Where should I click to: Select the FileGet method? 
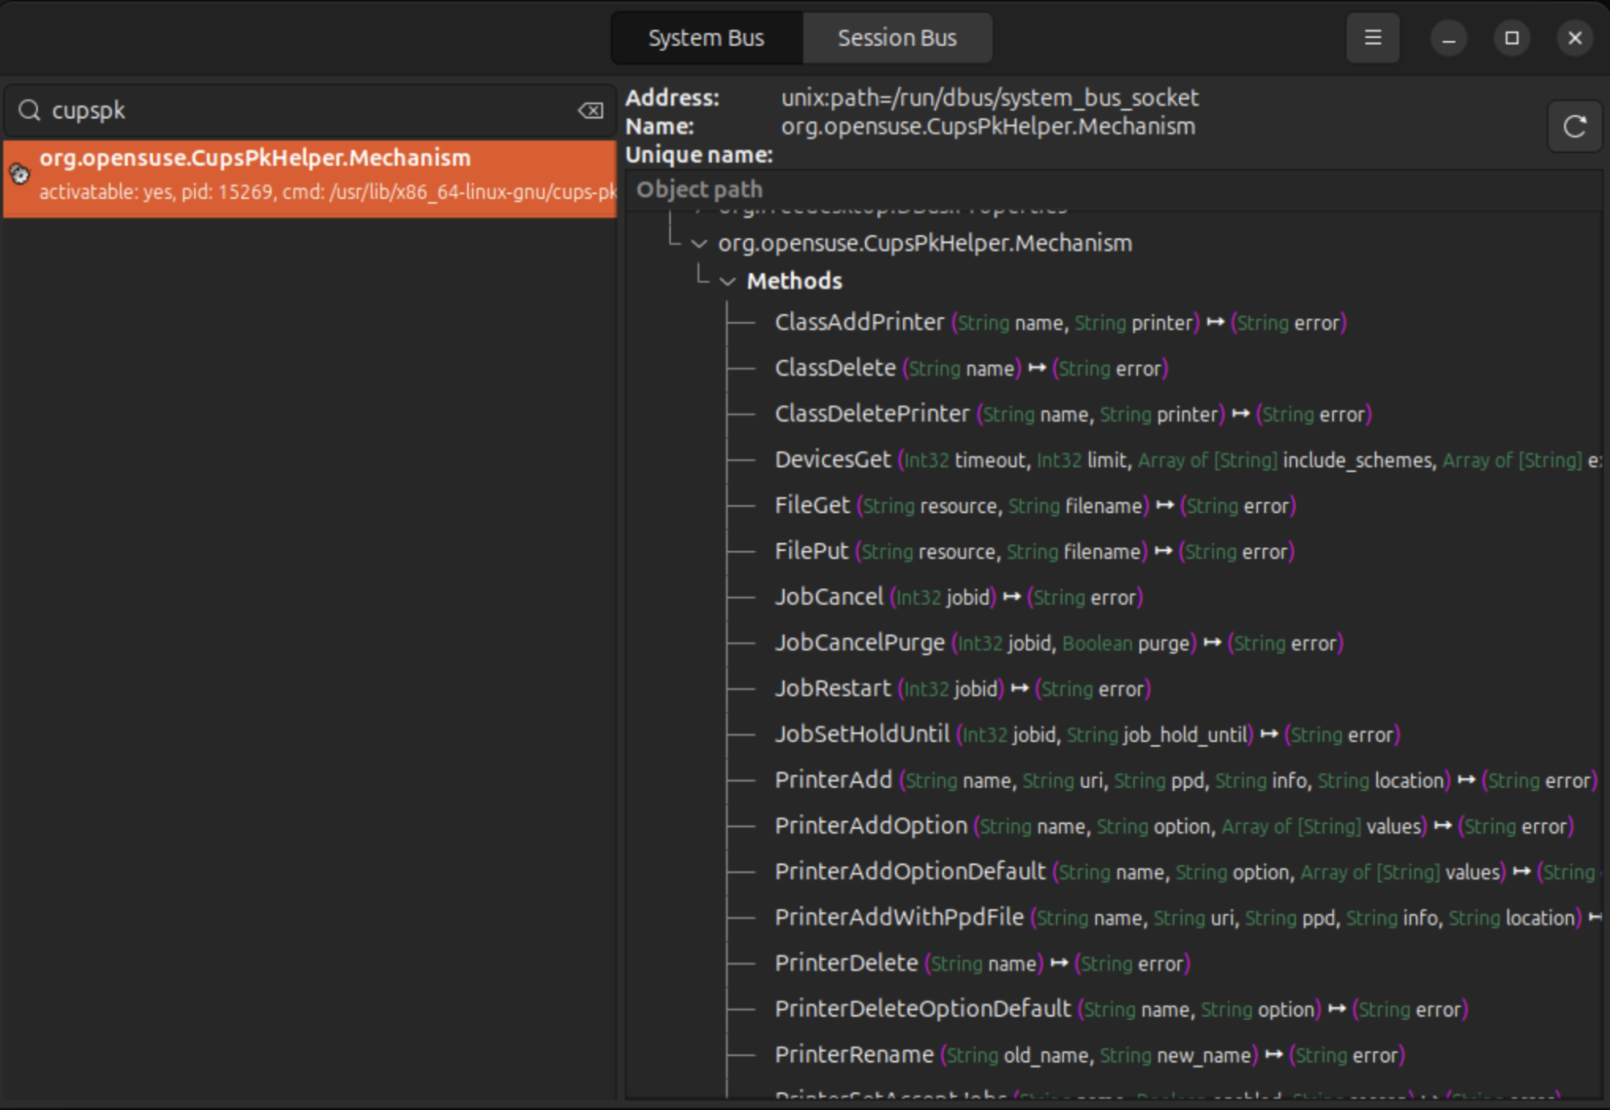click(811, 505)
